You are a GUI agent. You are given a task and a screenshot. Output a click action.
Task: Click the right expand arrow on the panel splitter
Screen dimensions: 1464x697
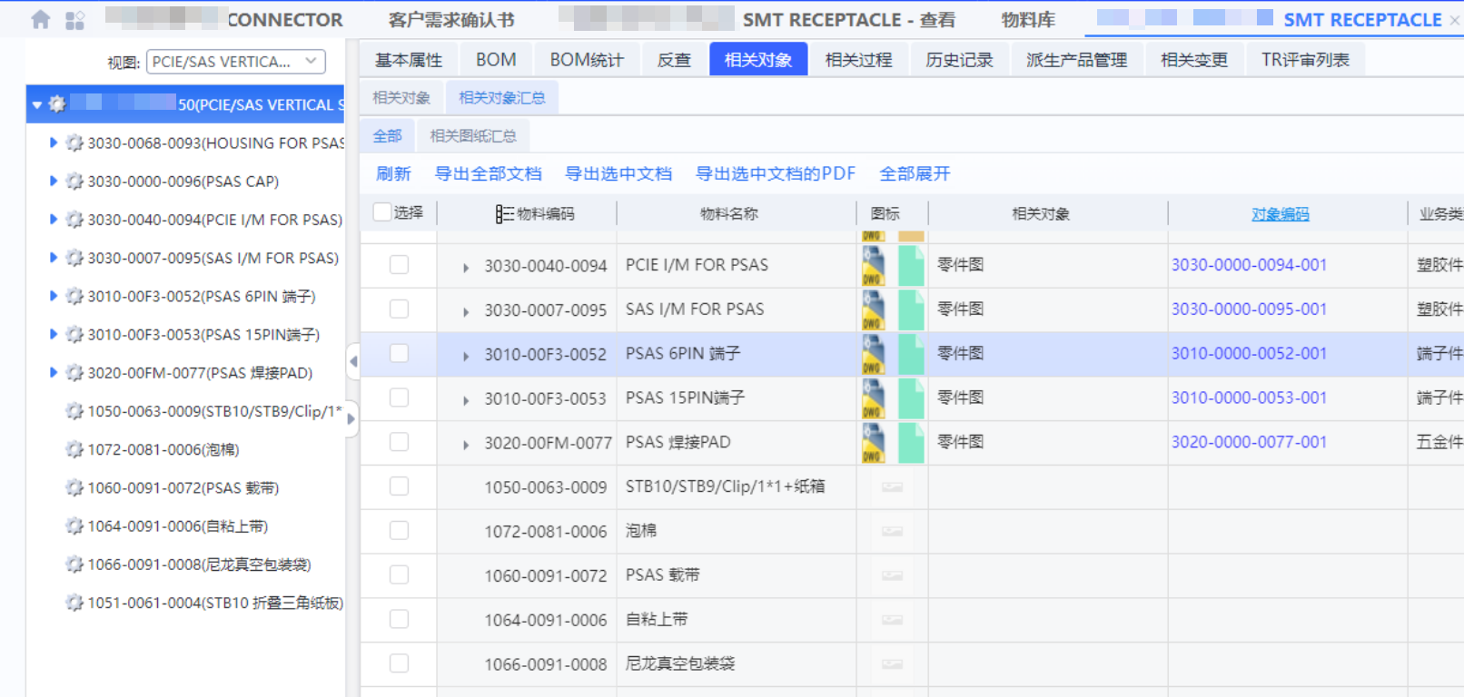point(351,418)
